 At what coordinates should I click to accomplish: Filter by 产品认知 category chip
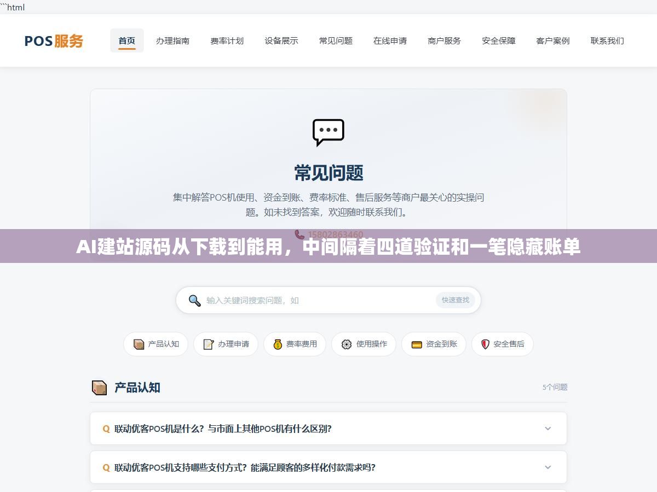point(155,344)
